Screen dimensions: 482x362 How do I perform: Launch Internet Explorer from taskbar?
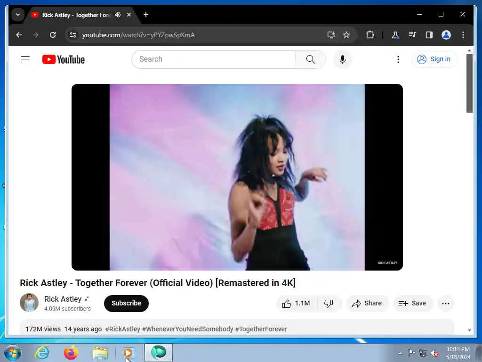pos(42,353)
